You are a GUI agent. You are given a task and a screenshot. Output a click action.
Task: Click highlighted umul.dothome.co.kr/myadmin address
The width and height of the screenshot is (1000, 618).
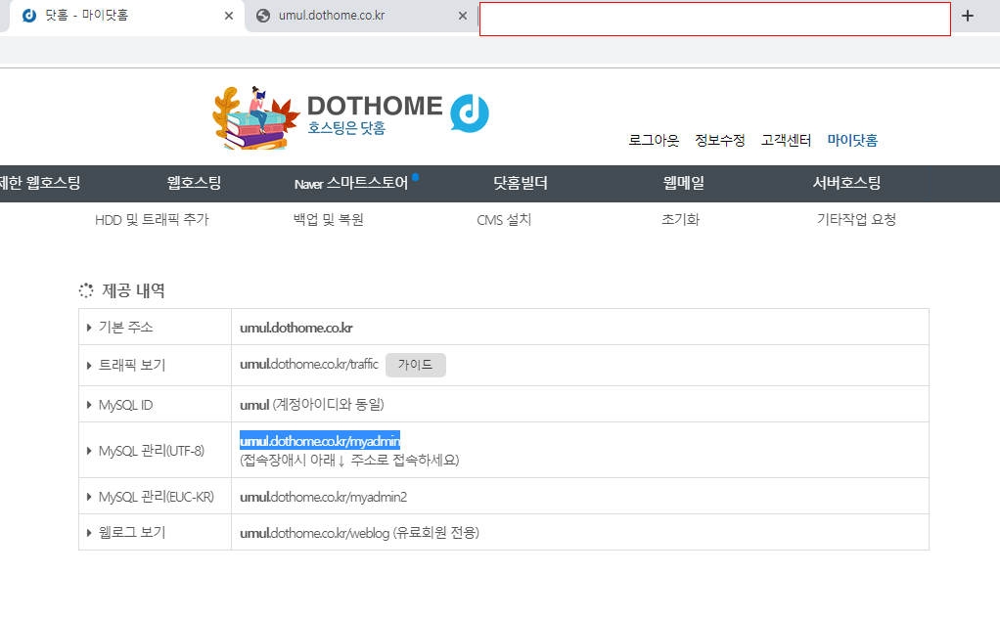[x=320, y=441]
